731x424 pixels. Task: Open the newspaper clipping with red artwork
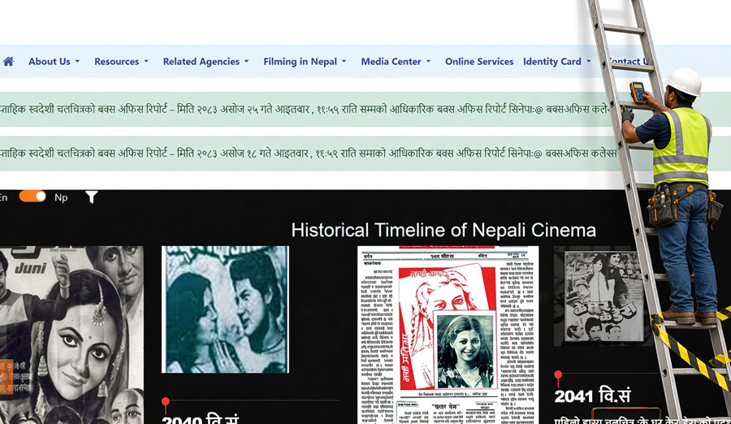[448, 335]
